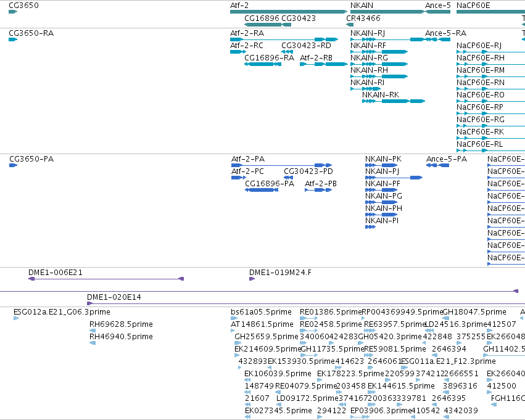Image resolution: width=525 pixels, height=420 pixels.
Task: Click transcript CG30423-RD
Action: click(306, 46)
